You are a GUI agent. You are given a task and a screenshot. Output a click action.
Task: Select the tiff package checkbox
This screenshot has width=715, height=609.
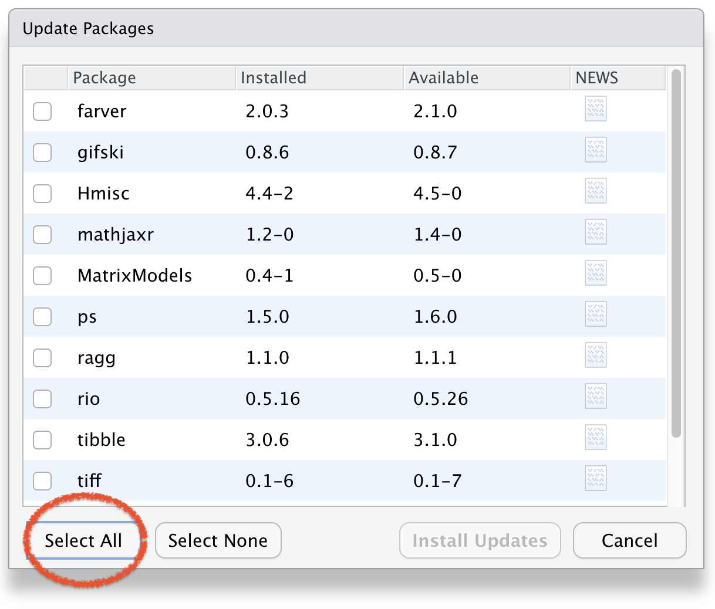(x=42, y=481)
